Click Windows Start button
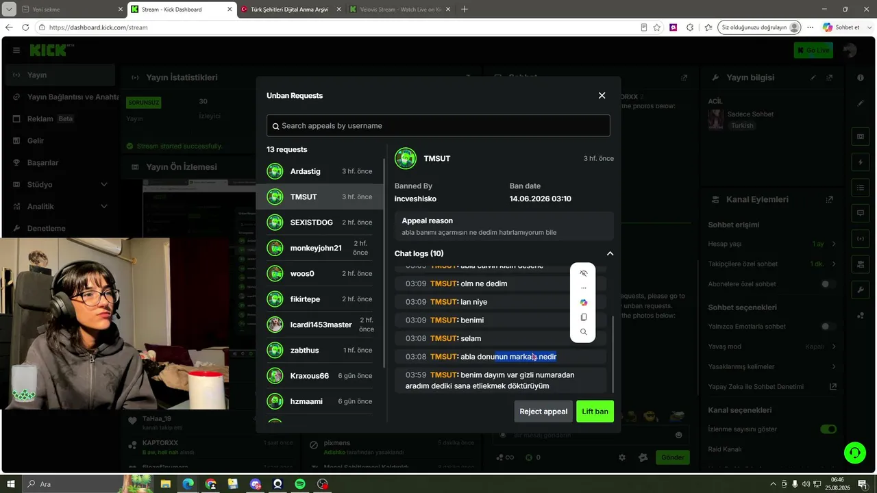The image size is (877, 493). (11, 484)
